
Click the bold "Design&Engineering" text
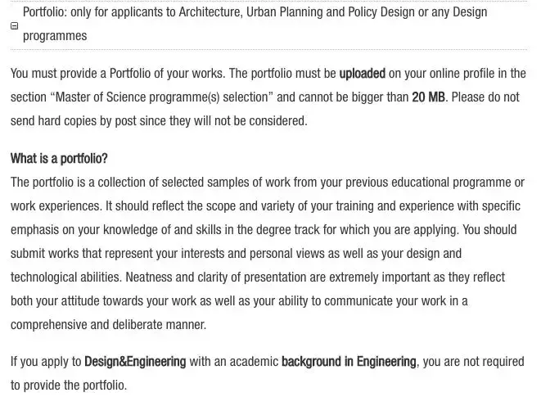pos(135,362)
